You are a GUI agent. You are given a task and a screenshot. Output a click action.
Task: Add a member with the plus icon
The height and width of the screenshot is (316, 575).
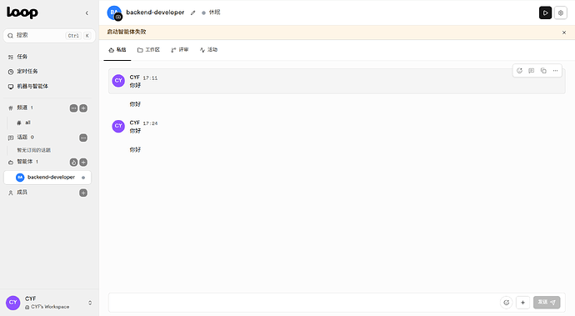point(83,193)
